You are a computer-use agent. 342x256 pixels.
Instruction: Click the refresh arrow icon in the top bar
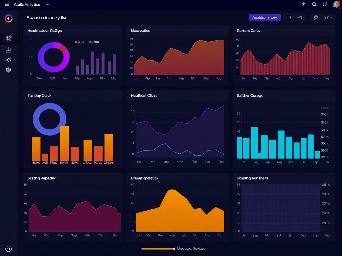[325, 4]
